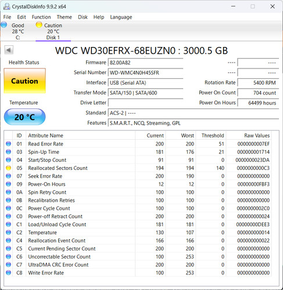
Task: Click the CrystalDiskInfo app icon in title bar
Action: [x=6, y=6]
